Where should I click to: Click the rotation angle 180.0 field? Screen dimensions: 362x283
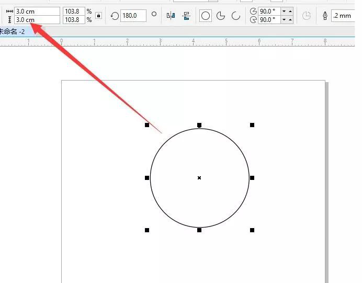pos(133,16)
